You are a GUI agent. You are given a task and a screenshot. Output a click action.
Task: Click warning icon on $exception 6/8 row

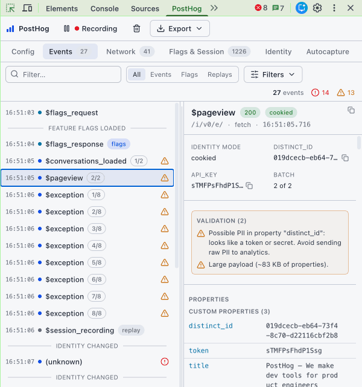pos(165,279)
